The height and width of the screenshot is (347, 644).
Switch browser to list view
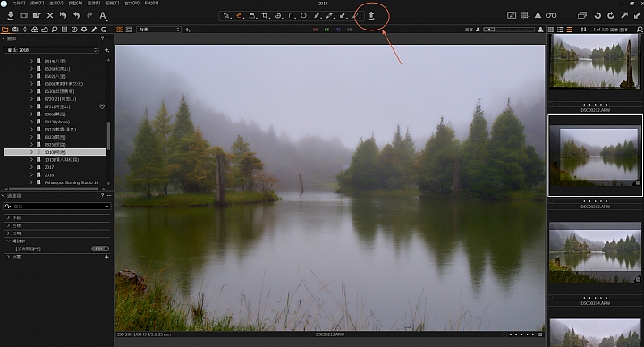(x=560, y=30)
